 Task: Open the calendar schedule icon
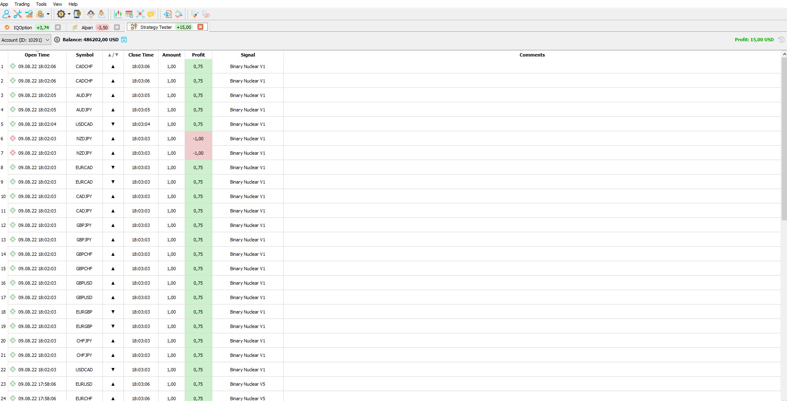pos(129,14)
